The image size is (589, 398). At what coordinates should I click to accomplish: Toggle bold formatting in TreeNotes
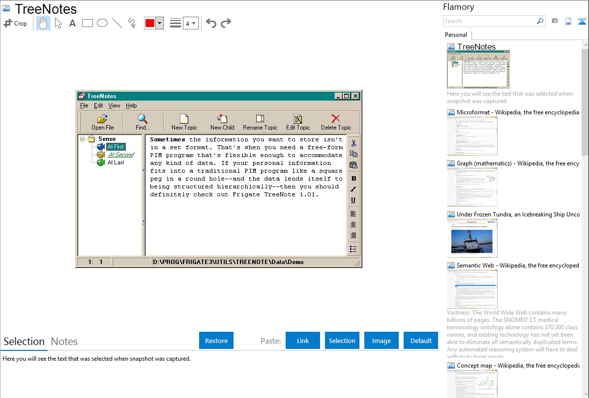click(x=353, y=179)
